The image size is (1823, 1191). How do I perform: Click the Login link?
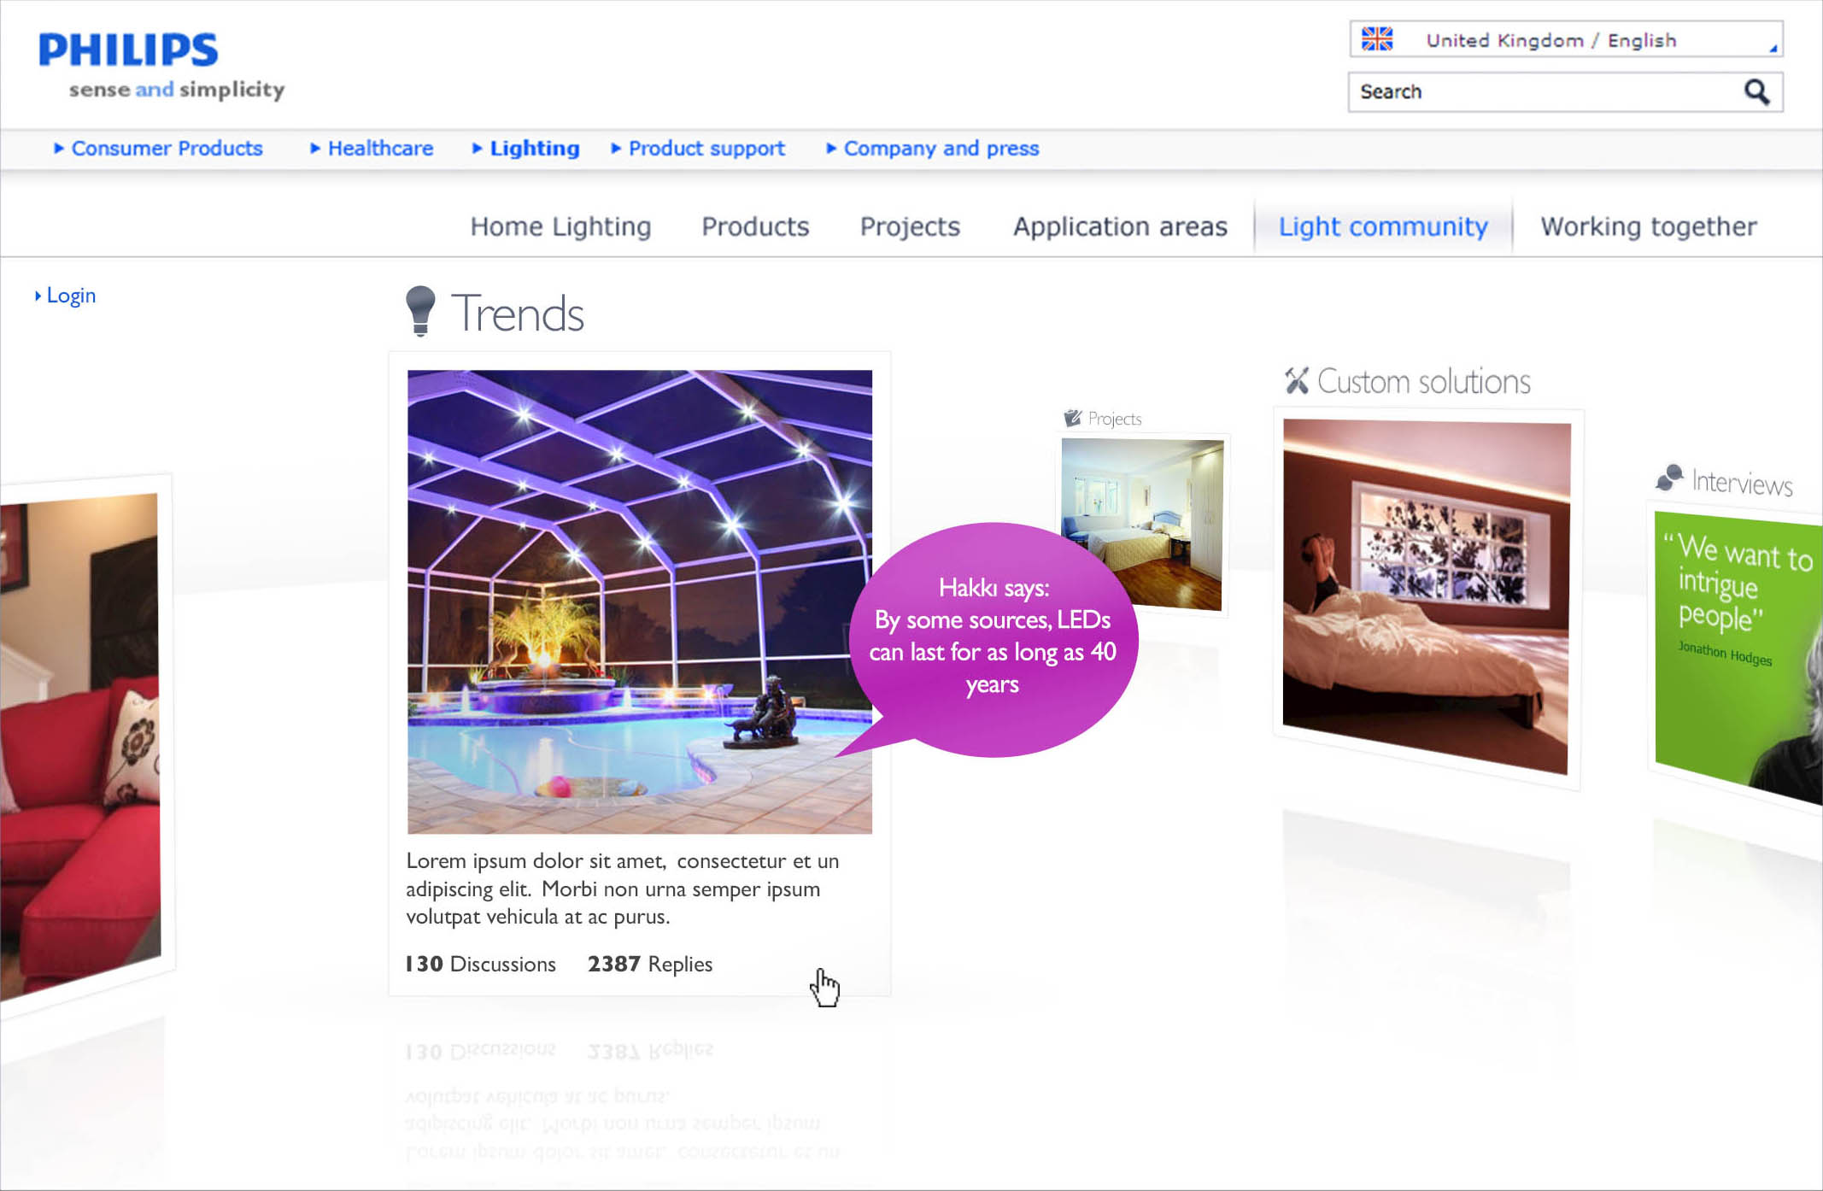coord(70,296)
